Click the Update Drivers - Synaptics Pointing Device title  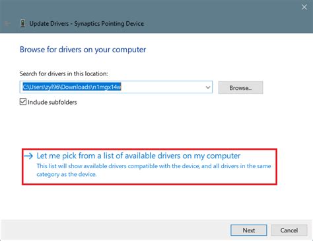(87, 24)
